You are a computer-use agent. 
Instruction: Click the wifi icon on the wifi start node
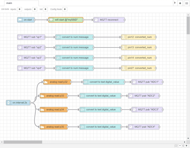[51, 20]
